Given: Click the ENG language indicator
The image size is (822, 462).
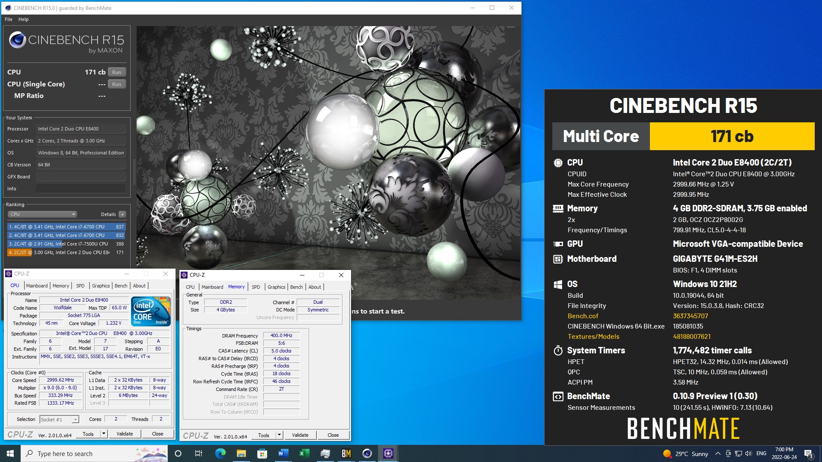Looking at the screenshot, I should [761, 453].
